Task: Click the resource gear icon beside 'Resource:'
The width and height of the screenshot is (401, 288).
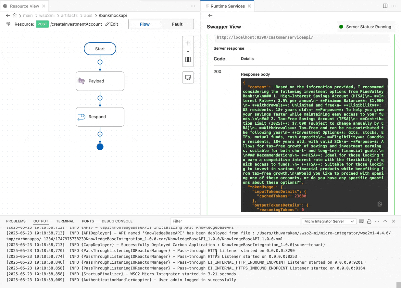Action: 8,24
